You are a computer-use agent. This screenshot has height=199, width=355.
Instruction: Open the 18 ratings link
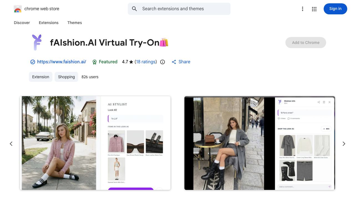146,62
